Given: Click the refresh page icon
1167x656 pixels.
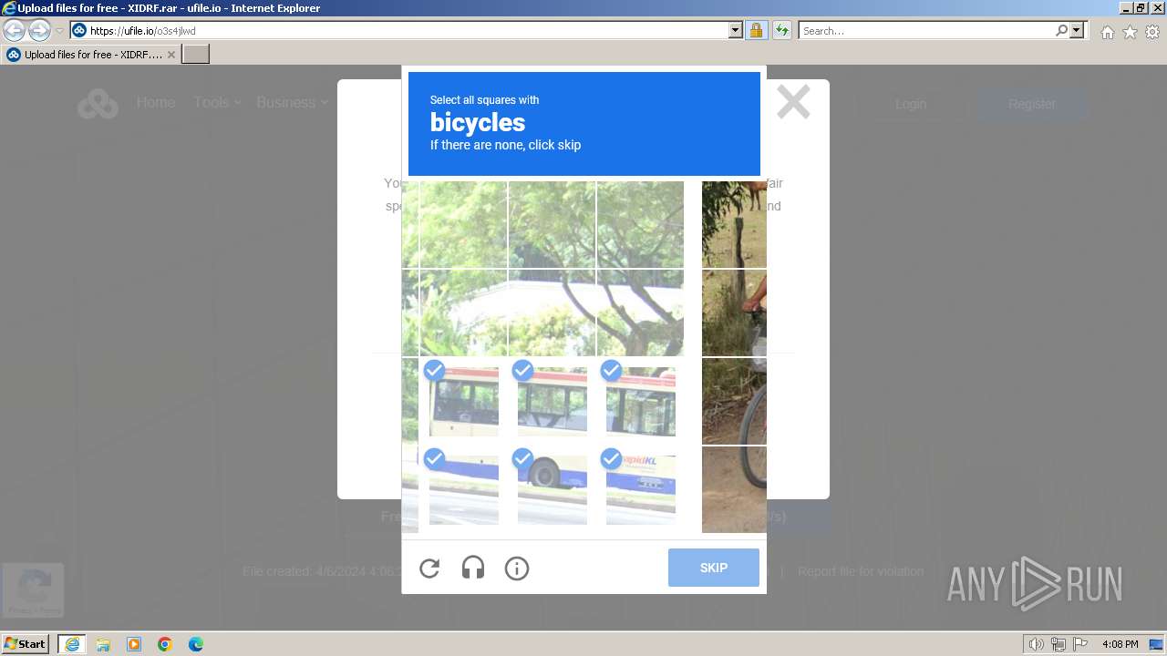Looking at the screenshot, I should 781,30.
